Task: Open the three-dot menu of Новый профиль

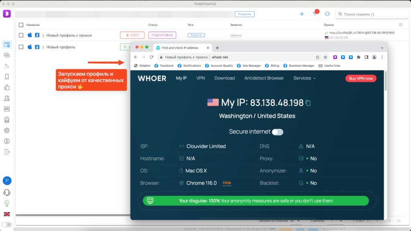Action: click(43, 47)
